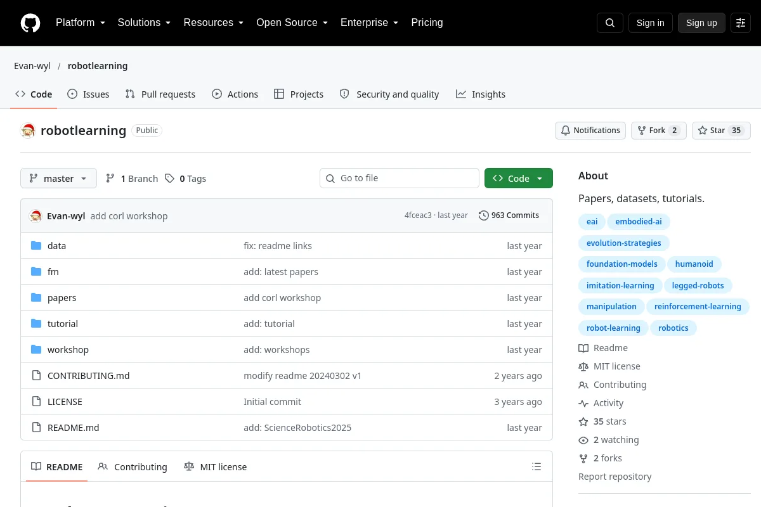Screen dimensions: 761x507
Task: Open the embodied-ai topic tag
Action: [639, 222]
